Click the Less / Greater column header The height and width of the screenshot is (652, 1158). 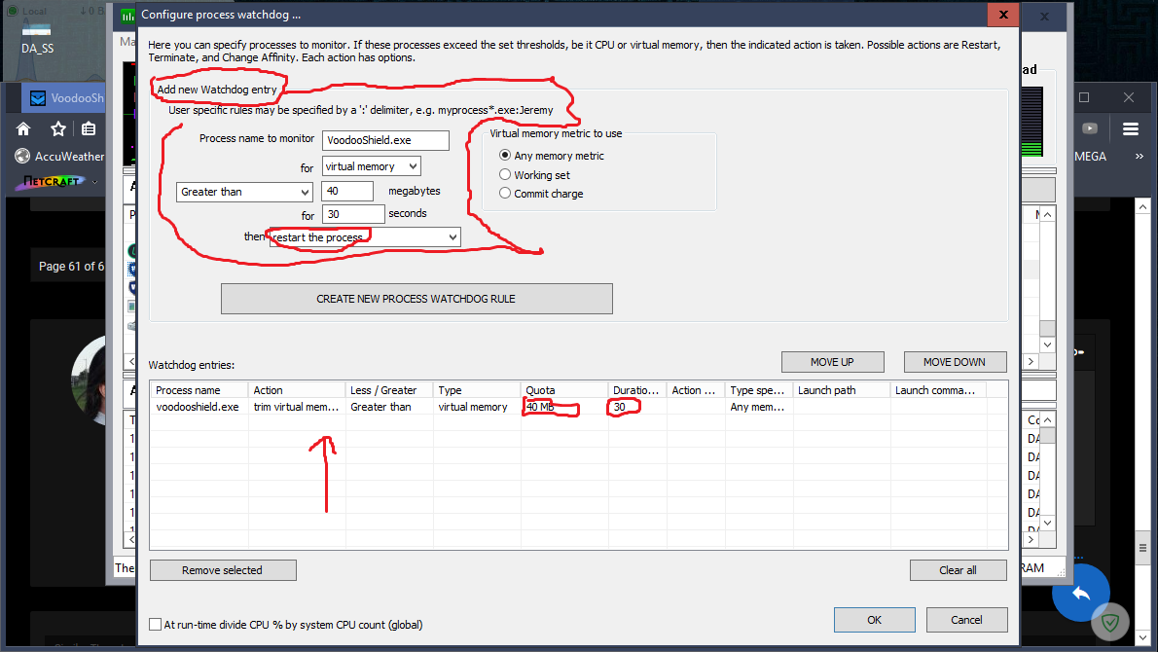(x=389, y=390)
